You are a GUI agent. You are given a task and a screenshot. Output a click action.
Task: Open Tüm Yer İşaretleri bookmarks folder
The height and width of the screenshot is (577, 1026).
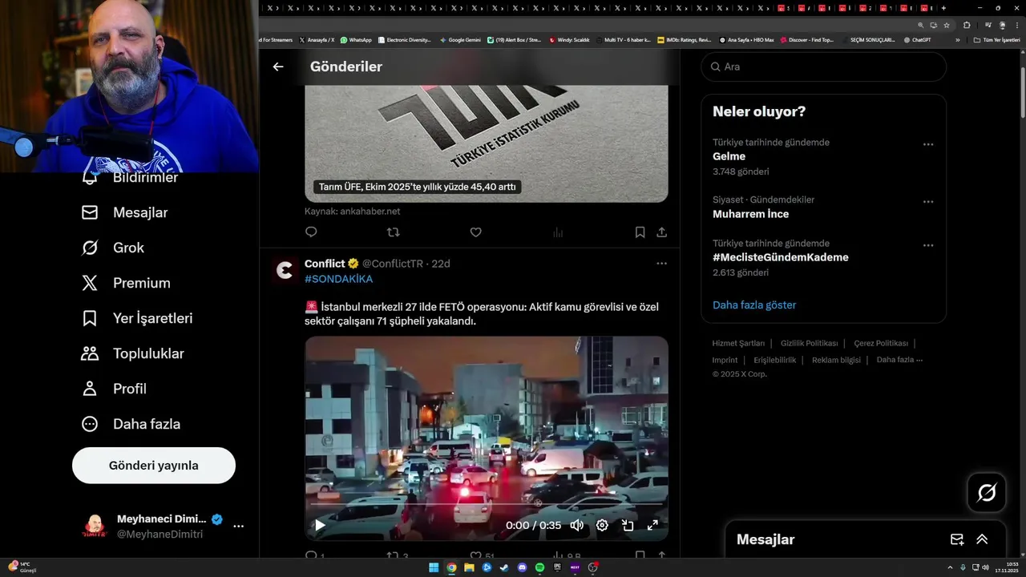point(996,39)
